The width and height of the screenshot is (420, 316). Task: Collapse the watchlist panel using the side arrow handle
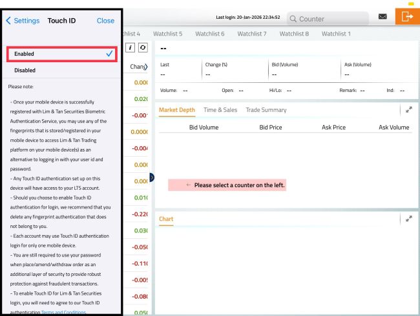tap(151, 177)
